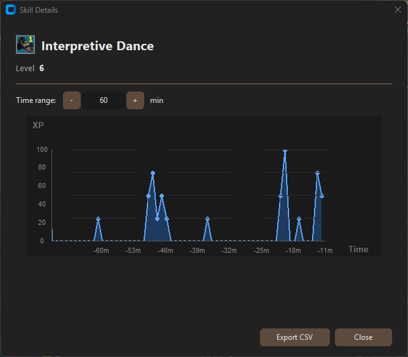Viewport: 408px width, 357px height.
Task: Click the -39m time axis label
Action: pyautogui.click(x=197, y=250)
